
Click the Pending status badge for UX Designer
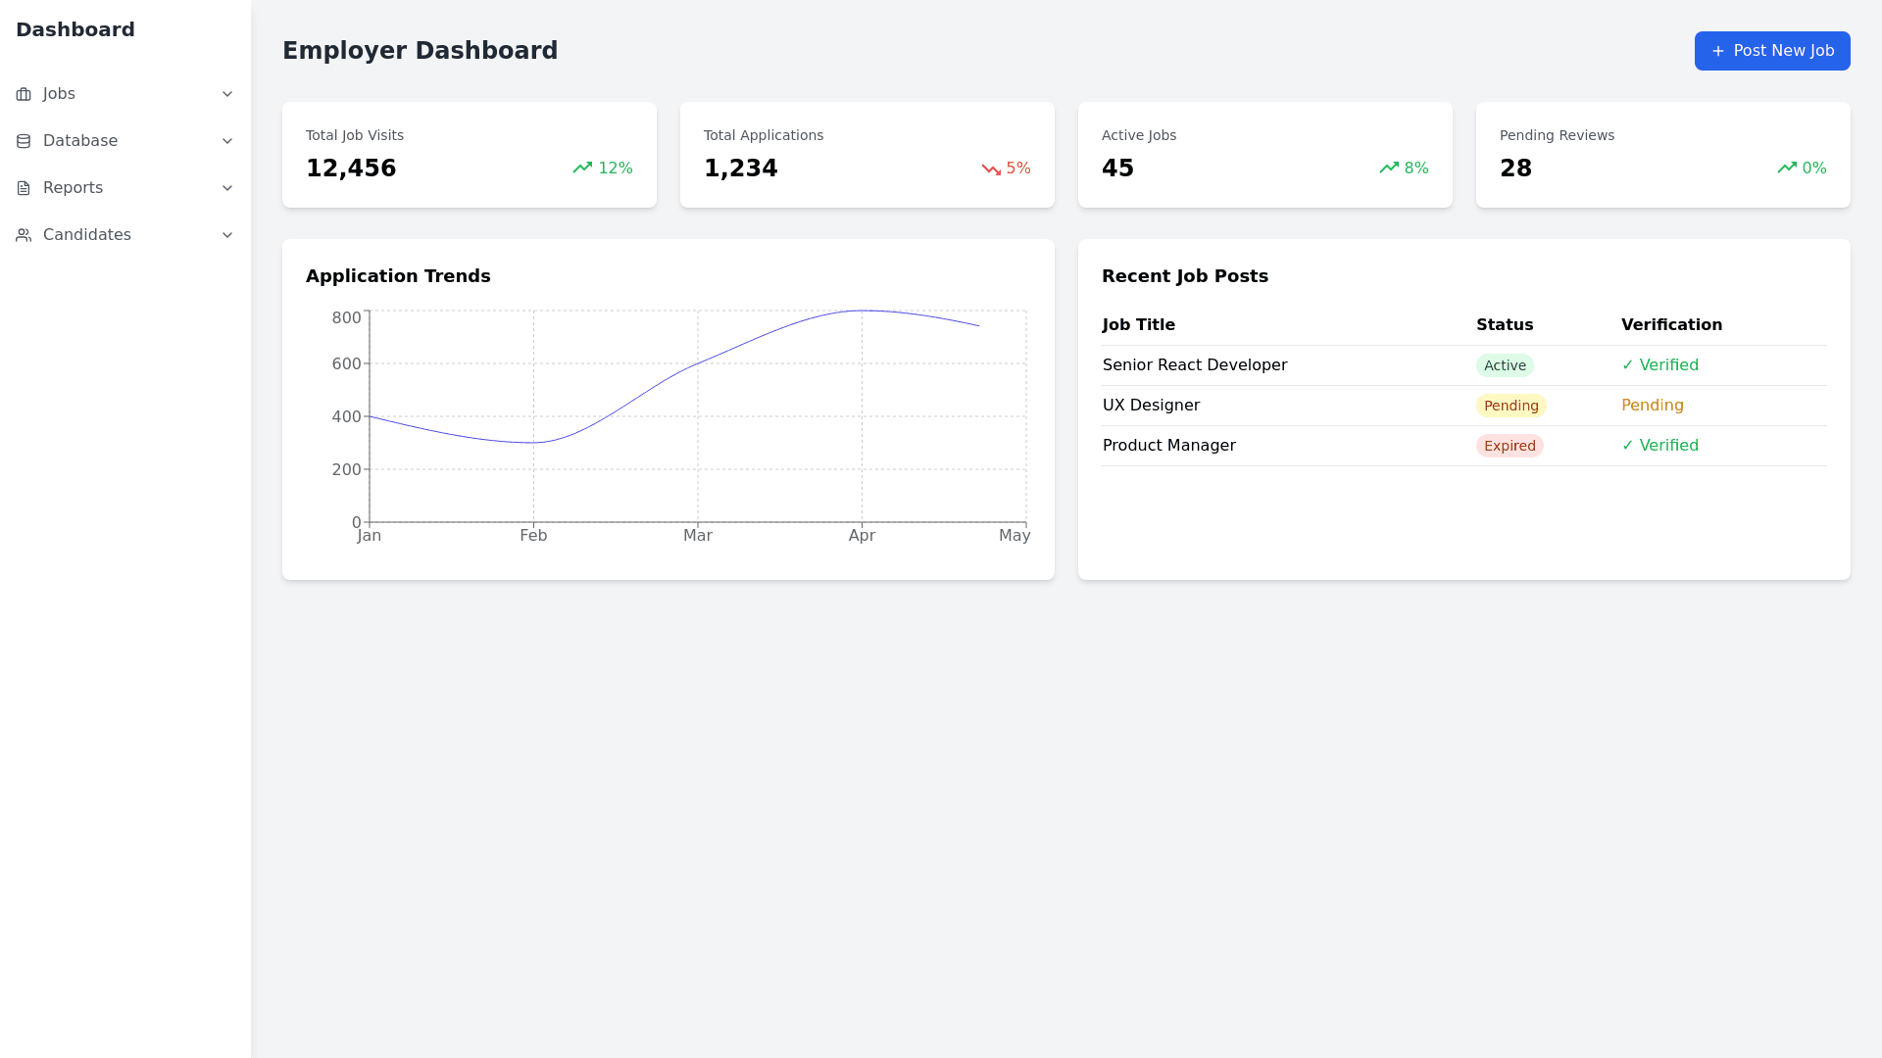tap(1511, 406)
